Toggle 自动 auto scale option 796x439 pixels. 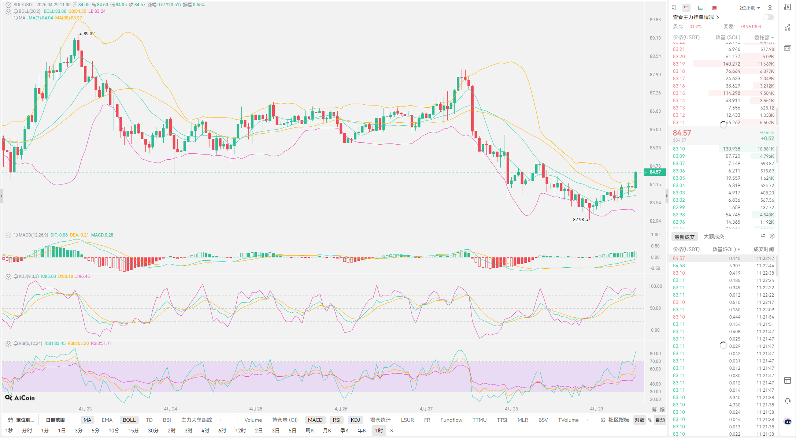pos(660,420)
